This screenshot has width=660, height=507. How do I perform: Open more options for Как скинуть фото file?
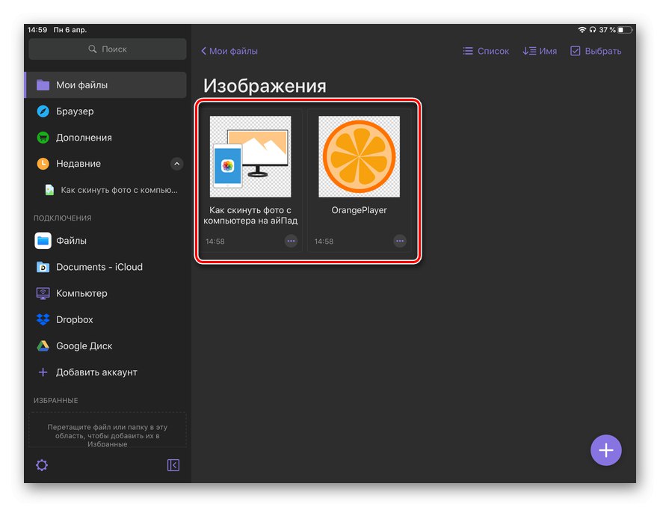291,241
